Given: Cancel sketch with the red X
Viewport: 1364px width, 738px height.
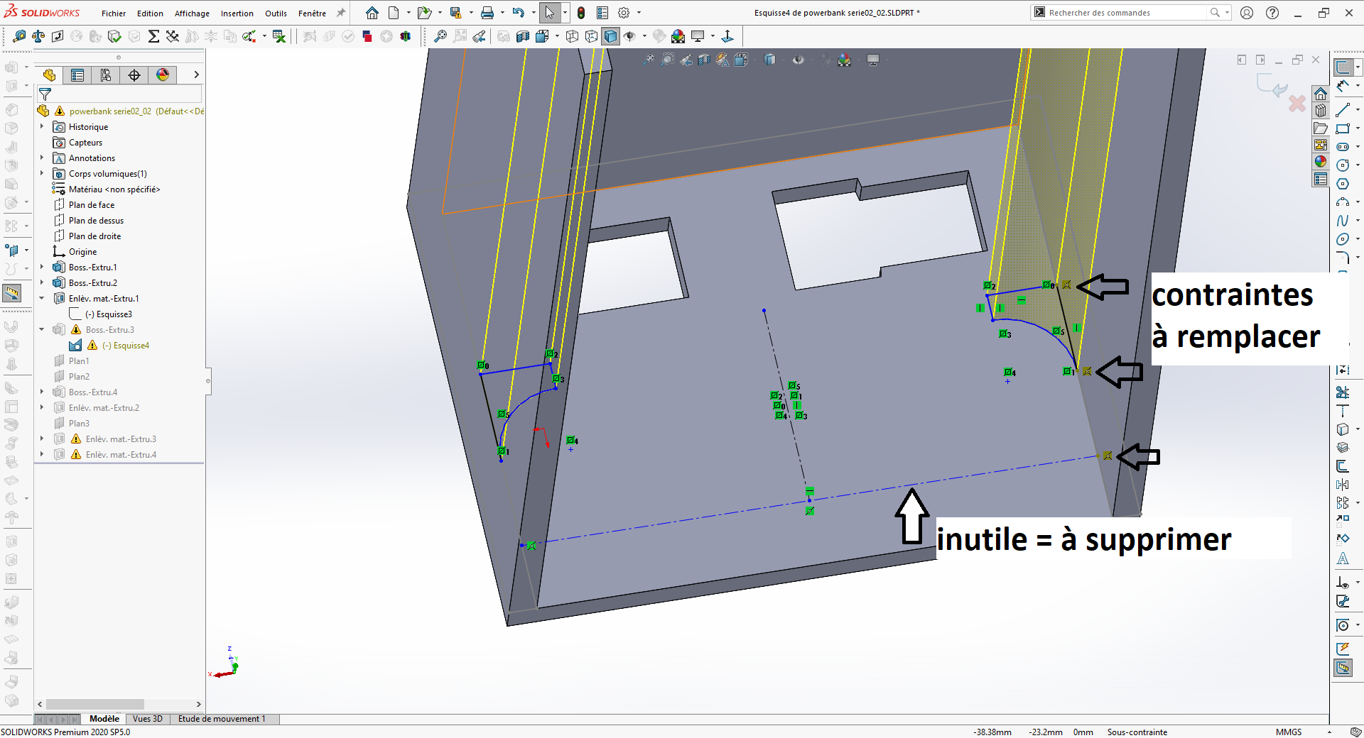Looking at the screenshot, I should 1297,104.
